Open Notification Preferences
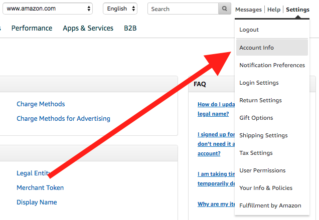The height and width of the screenshot is (220, 319). pos(272,65)
